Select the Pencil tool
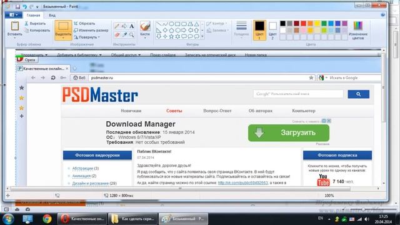400x225 pixels. 117,26
